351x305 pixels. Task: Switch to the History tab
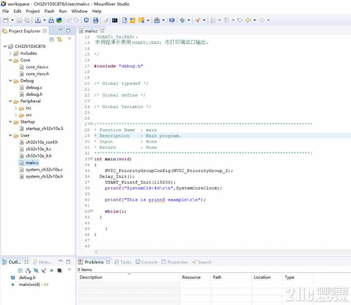coord(43,262)
